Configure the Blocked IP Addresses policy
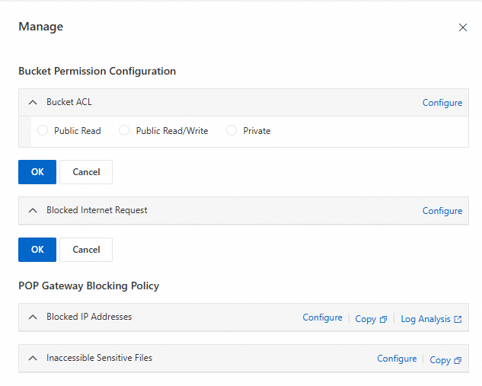The width and height of the screenshot is (482, 386). coord(322,317)
